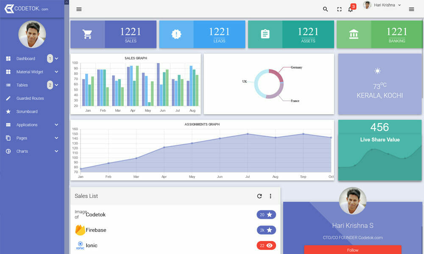Open Guarded Routes in sidebar
The image size is (424, 254).
[x=30, y=98]
